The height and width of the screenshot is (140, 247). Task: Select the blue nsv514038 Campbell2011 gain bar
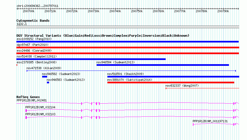pos(91,59)
